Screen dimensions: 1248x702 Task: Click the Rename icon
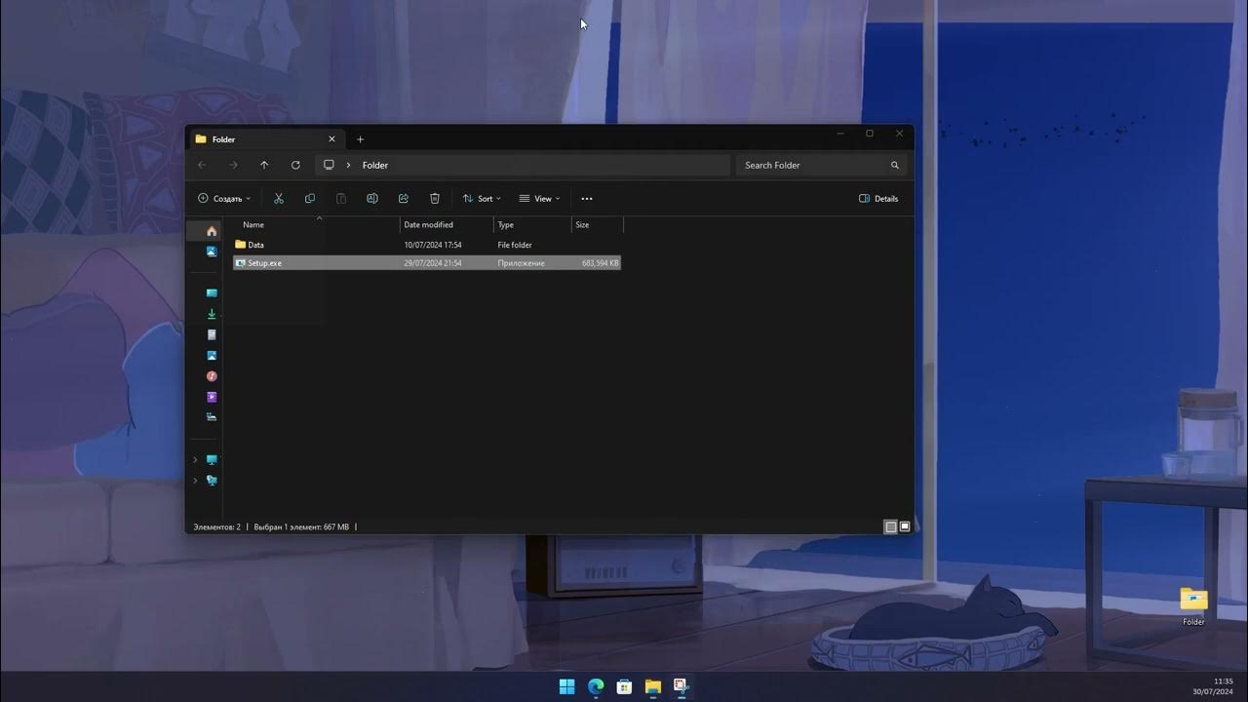pos(372,198)
